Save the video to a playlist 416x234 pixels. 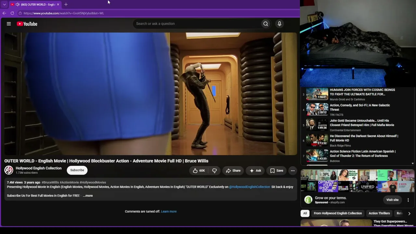[277, 171]
